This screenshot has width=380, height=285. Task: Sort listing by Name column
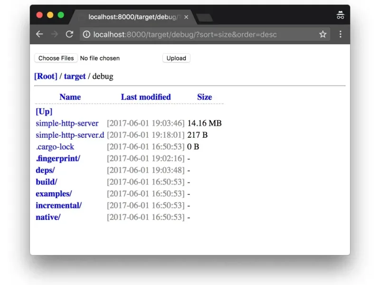point(70,97)
